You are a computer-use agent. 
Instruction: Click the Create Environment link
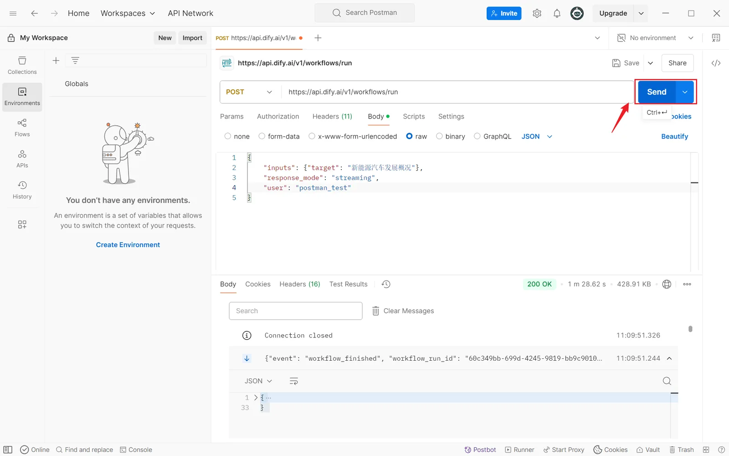pos(128,245)
